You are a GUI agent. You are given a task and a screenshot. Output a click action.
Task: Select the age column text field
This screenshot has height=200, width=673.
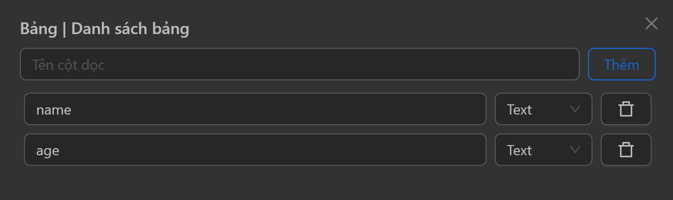255,150
